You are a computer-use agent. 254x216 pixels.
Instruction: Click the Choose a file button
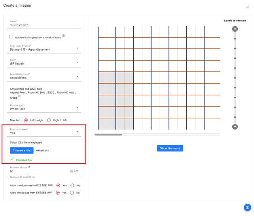(x=22, y=151)
